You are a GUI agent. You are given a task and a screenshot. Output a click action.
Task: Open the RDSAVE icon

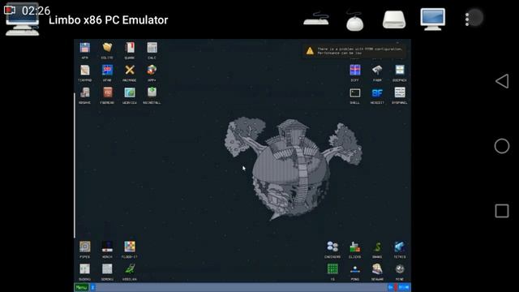84,92
